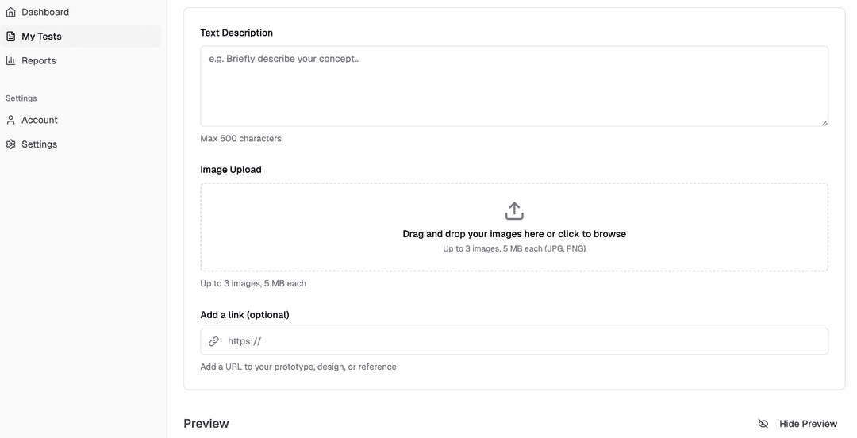Viewport: 857px width, 438px height.
Task: Open the Dashboard page from the sidebar
Action: [45, 12]
